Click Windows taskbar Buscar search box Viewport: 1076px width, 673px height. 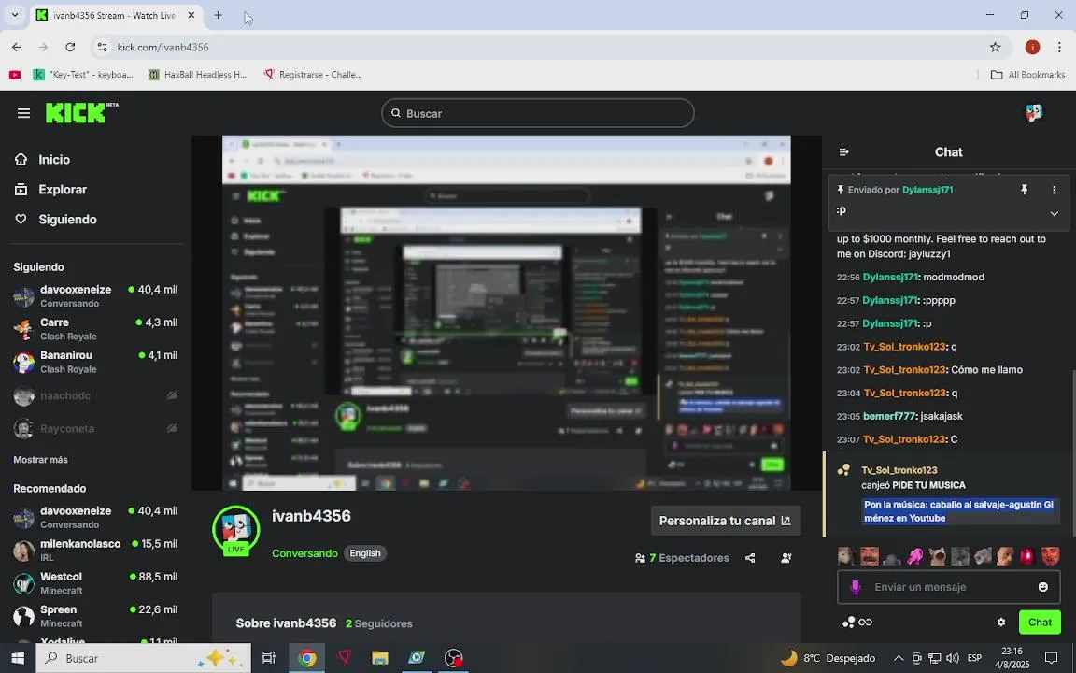(143, 658)
